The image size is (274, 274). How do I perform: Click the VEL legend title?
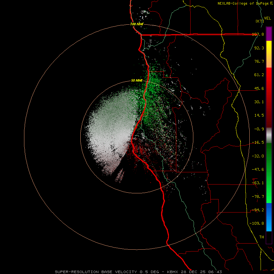[x=267, y=18]
